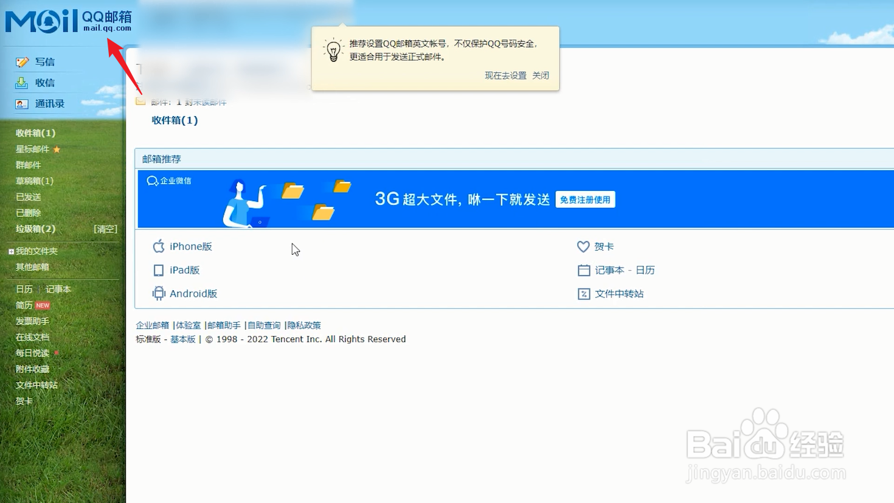Screen dimensions: 894x503
Task: Click the 企业微信 banner logo
Action: [x=169, y=181]
